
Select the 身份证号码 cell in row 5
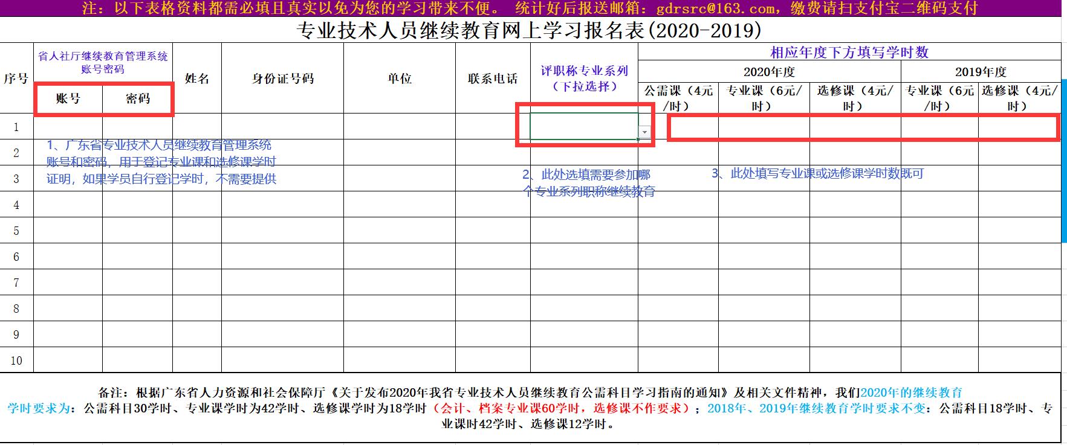click(x=282, y=231)
